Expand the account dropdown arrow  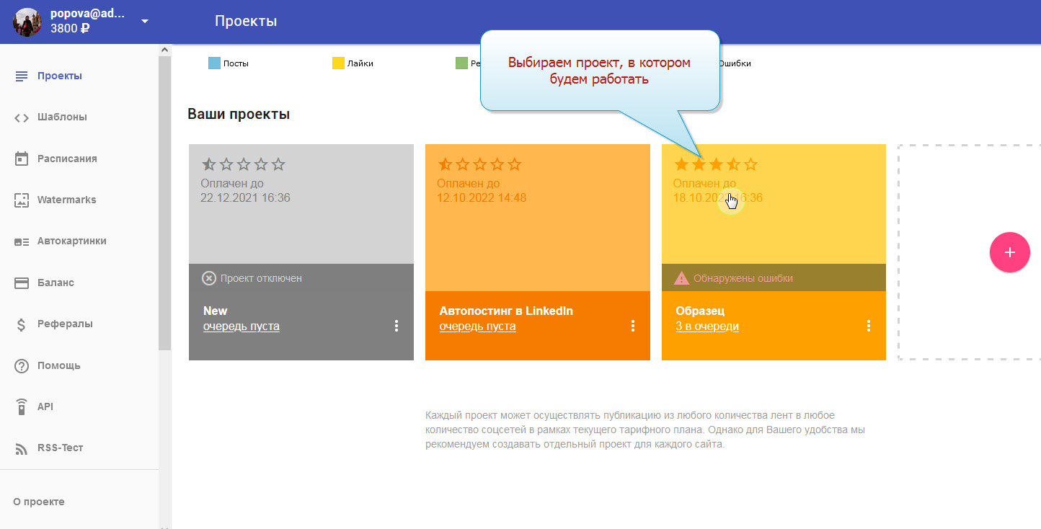pos(145,22)
